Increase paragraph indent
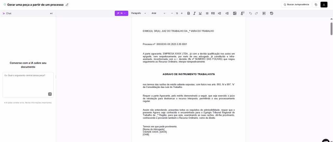The height and width of the screenshot is (142, 333). pyautogui.click(x=220, y=13)
